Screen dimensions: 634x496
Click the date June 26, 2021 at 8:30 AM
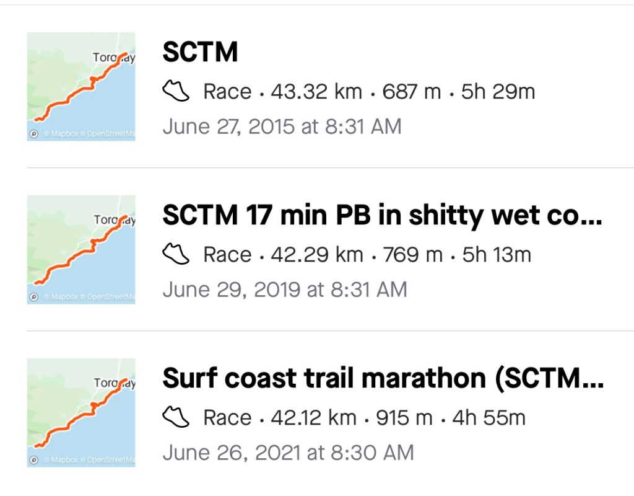288,453
